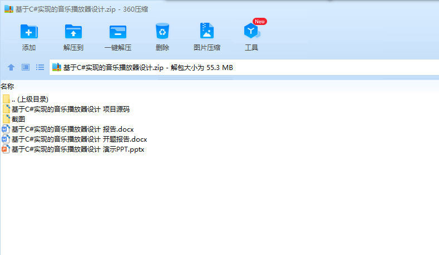
Task: Click the Word icon beside 开题报告.docx
Action: click(x=6, y=139)
